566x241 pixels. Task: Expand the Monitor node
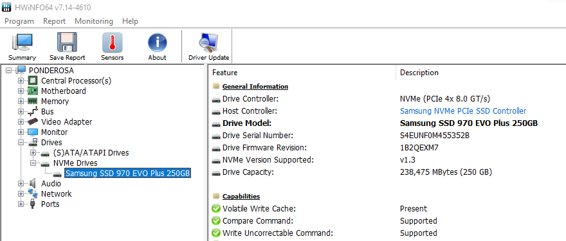pyautogui.click(x=21, y=132)
